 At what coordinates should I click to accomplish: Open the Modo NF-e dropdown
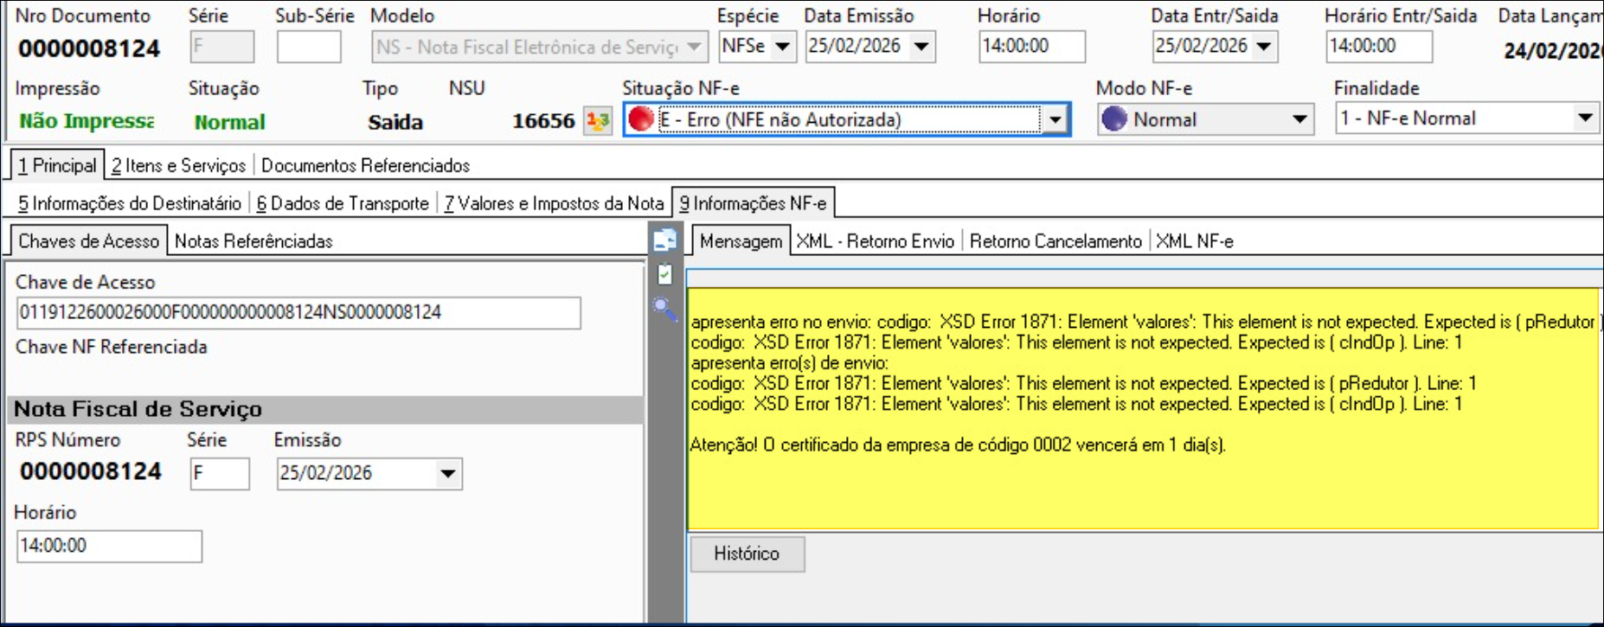coord(1299,119)
